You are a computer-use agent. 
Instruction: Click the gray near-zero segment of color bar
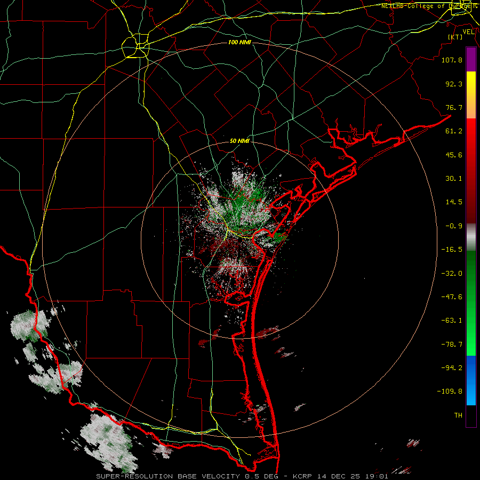tap(471, 237)
